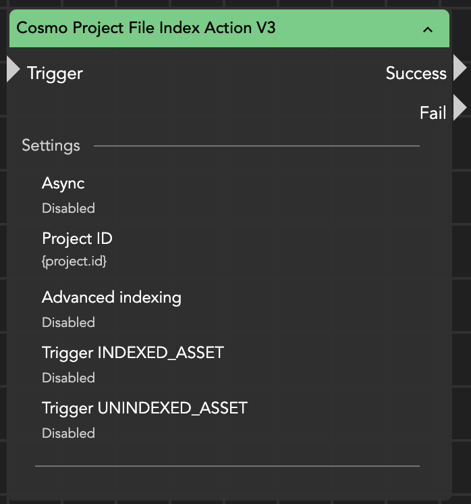Click the Async setting label
Image resolution: width=471 pixels, height=504 pixels.
click(x=63, y=183)
